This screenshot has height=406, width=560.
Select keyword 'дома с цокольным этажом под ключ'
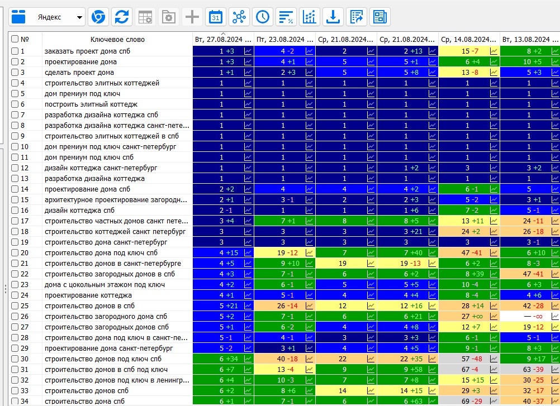[x=105, y=285]
